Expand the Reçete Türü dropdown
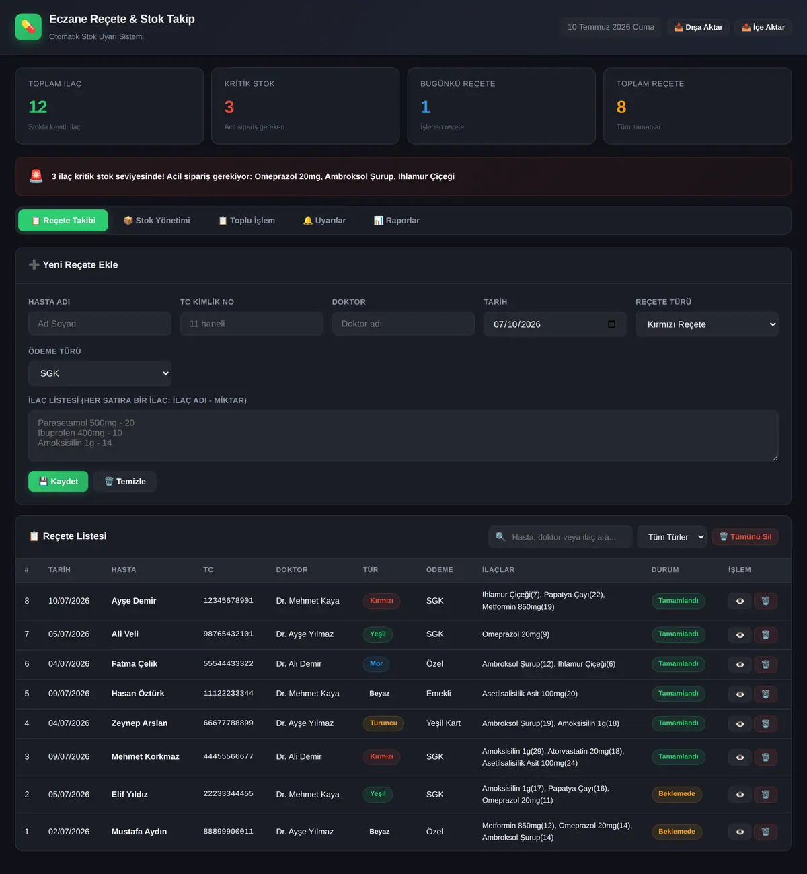The image size is (807, 874). (707, 324)
